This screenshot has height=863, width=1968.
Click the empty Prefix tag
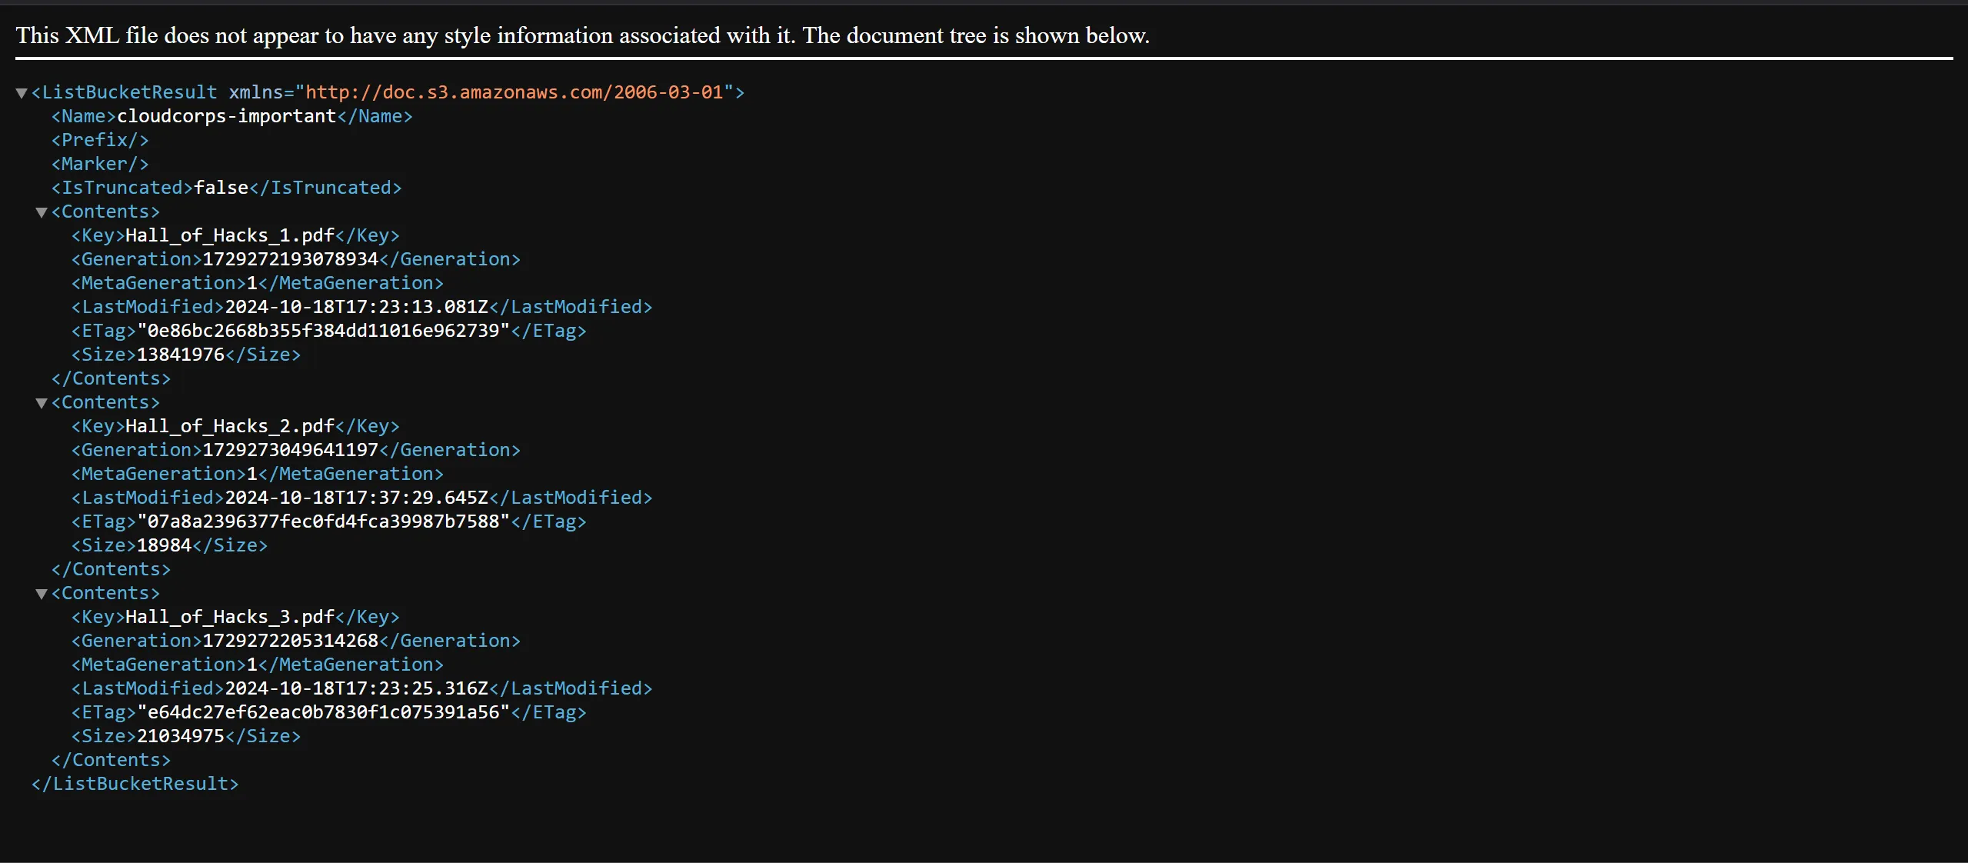click(x=100, y=140)
